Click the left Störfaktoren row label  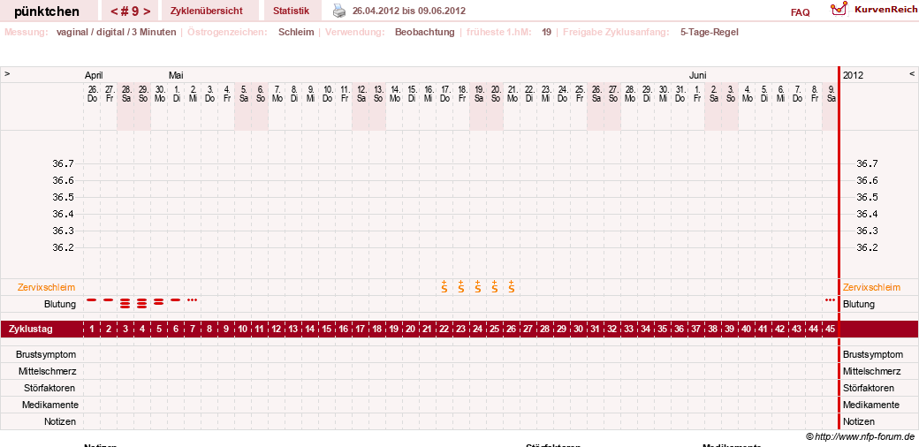pyautogui.click(x=49, y=388)
